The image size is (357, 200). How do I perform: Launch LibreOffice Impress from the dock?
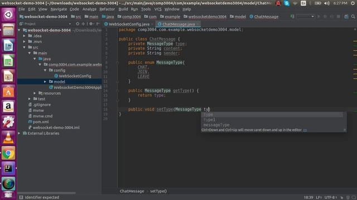click(8, 76)
